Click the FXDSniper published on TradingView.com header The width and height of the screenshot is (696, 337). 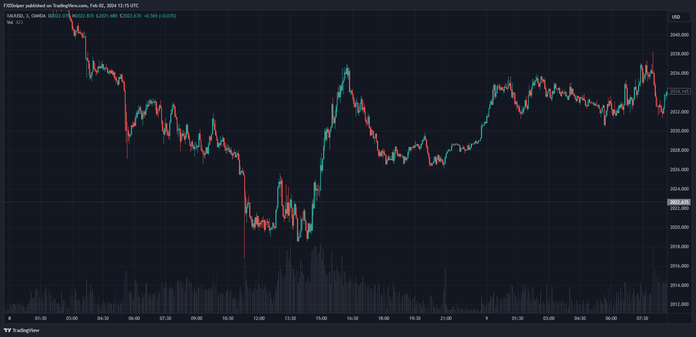(x=71, y=6)
